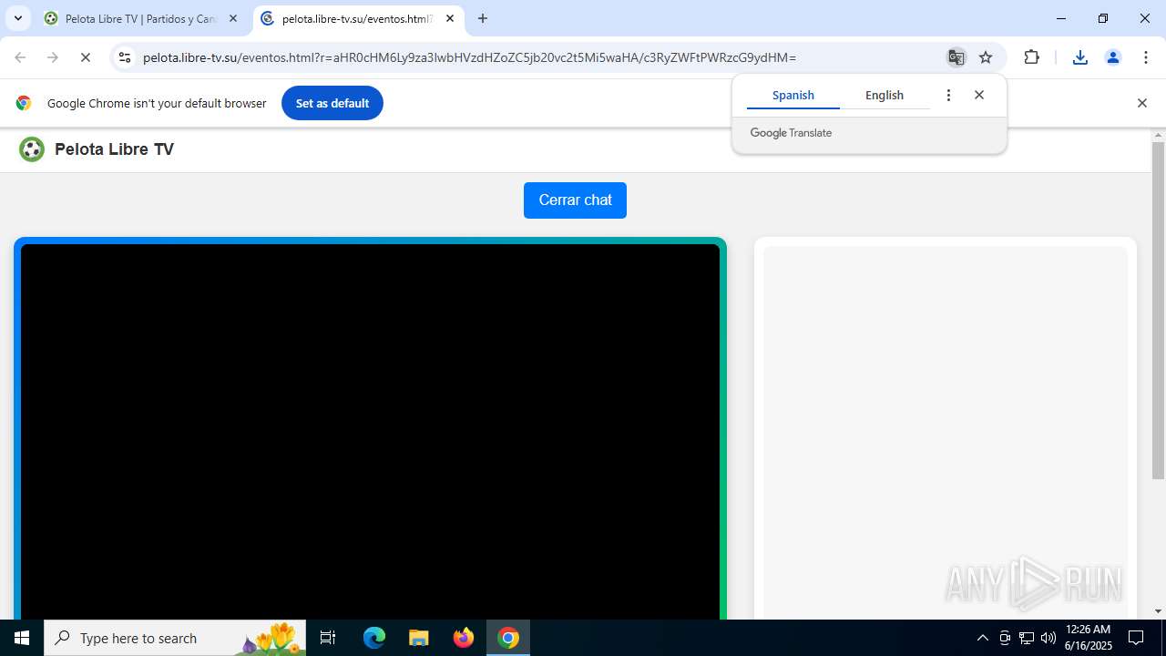Image resolution: width=1166 pixels, height=656 pixels.
Task: Open a new browser tab
Action: point(483,18)
